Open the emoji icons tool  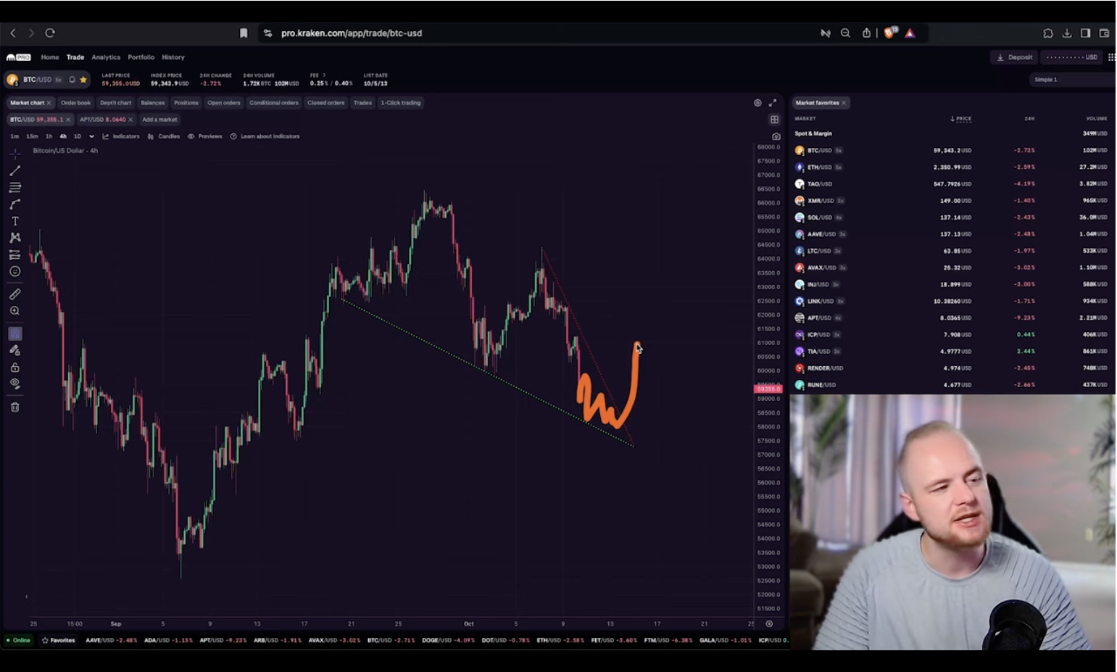coord(14,271)
